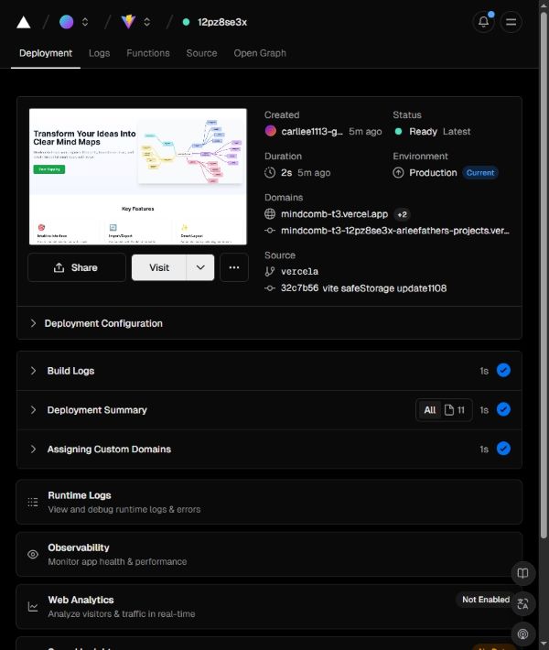Click the Share button

coord(77,267)
